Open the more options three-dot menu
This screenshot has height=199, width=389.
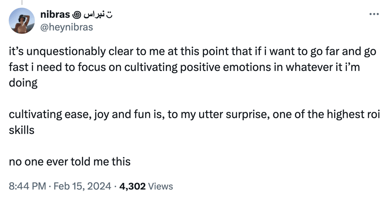(x=374, y=14)
